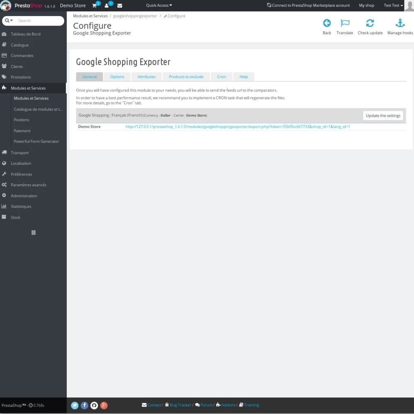This screenshot has width=414, height=414.
Task: Open the Positions submenu item
Action: 22,120
